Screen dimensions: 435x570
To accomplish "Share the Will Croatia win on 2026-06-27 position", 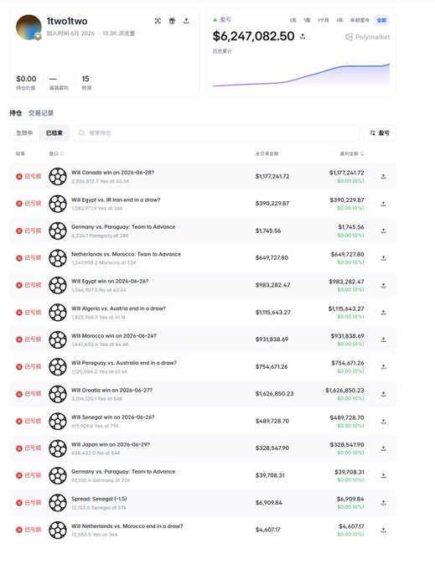I will [383, 394].
